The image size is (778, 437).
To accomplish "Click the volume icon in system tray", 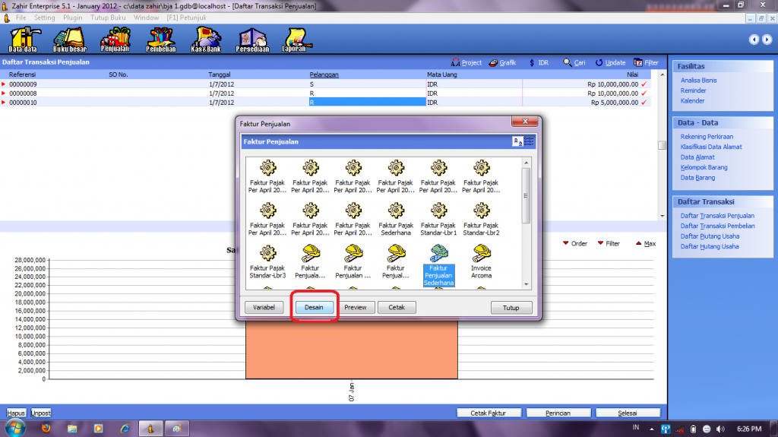I will point(720,429).
